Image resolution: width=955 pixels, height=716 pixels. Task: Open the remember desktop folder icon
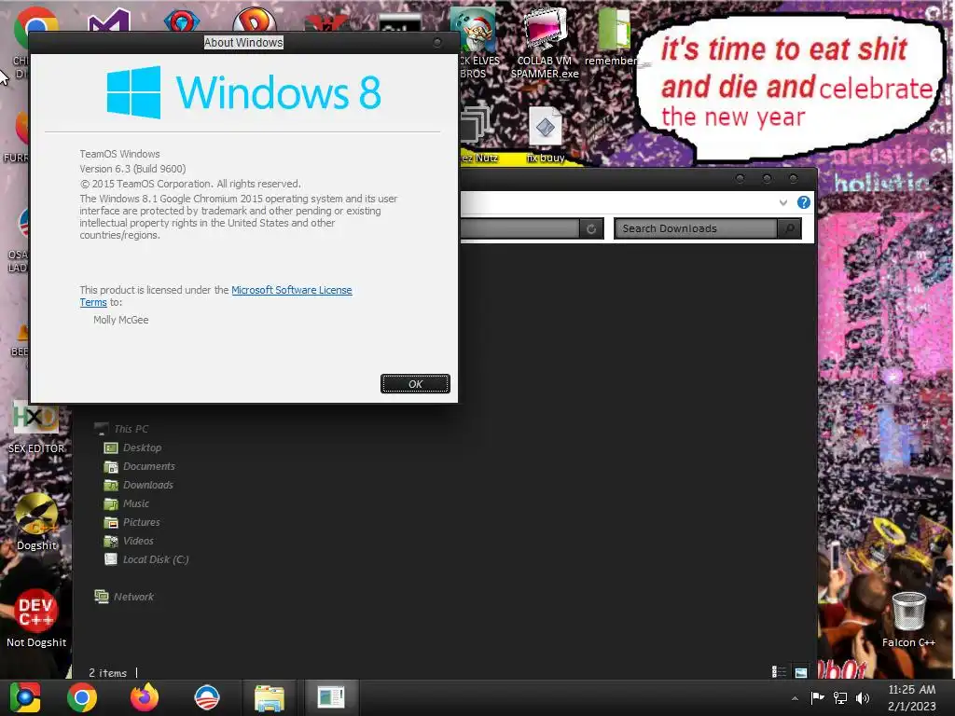612,36
